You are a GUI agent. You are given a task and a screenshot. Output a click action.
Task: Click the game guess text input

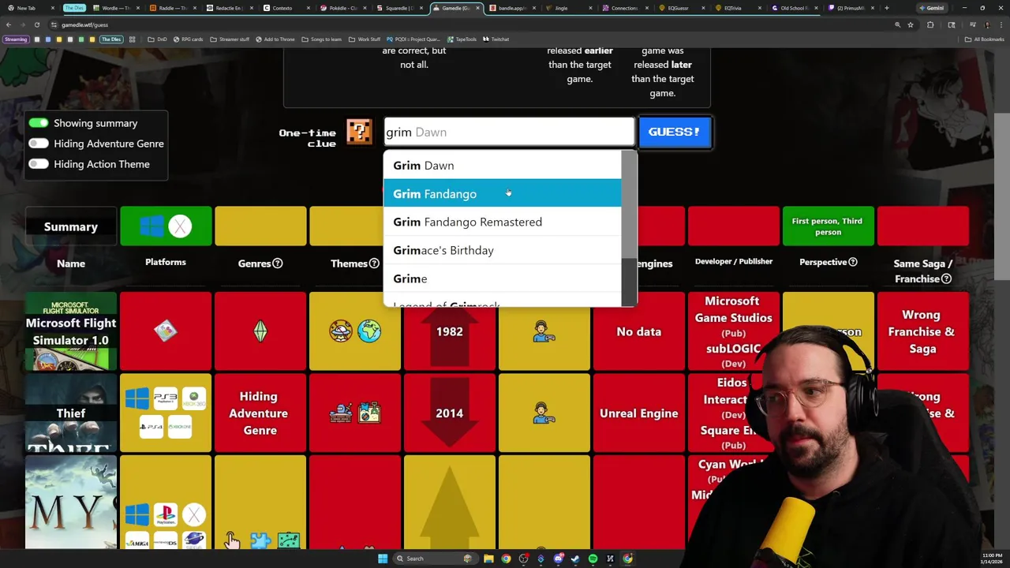point(509,132)
